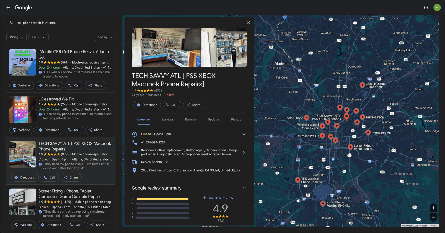Call iMobile CPR Cell Phone Repair
The height and width of the screenshot is (233, 445).
pyautogui.click(x=74, y=86)
